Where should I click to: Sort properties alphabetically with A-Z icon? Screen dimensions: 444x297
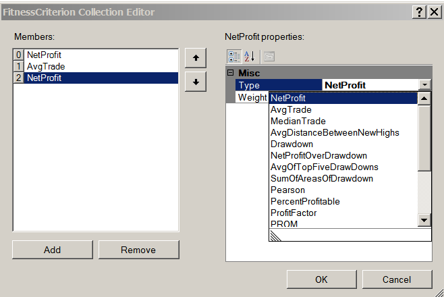click(x=248, y=56)
